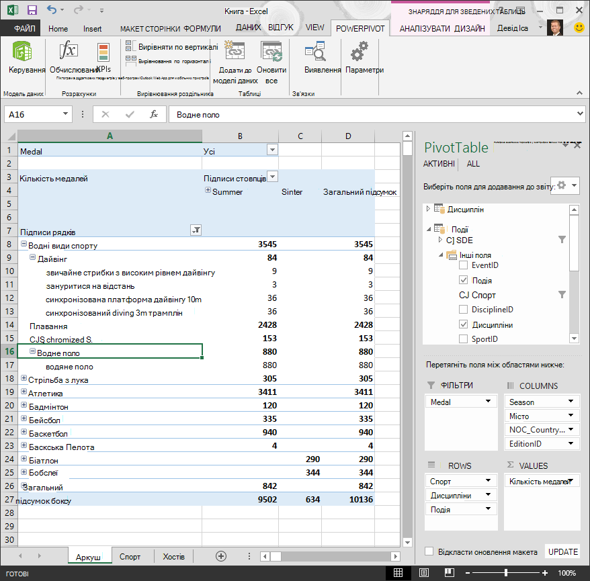
Task: Switch to Page Layout view icon
Action: tap(424, 573)
